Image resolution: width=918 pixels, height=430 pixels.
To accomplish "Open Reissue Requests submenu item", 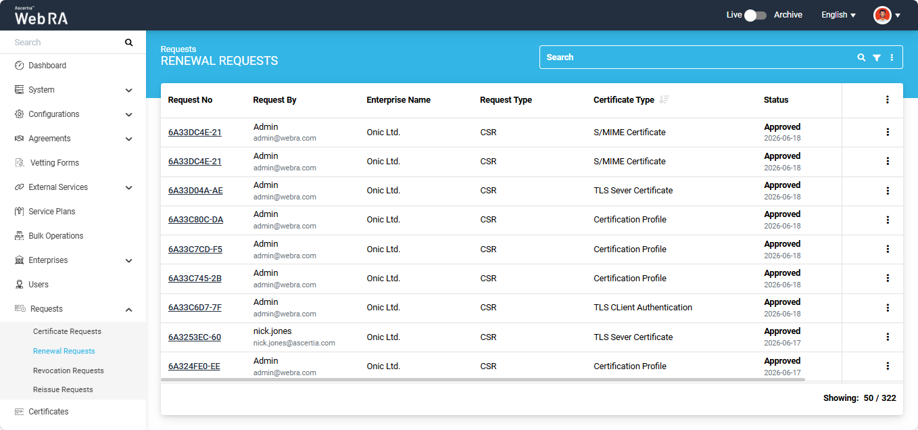I will tap(63, 389).
